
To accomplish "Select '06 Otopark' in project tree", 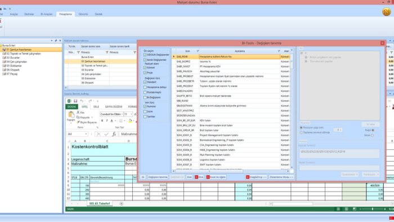I will (x=13, y=70).
